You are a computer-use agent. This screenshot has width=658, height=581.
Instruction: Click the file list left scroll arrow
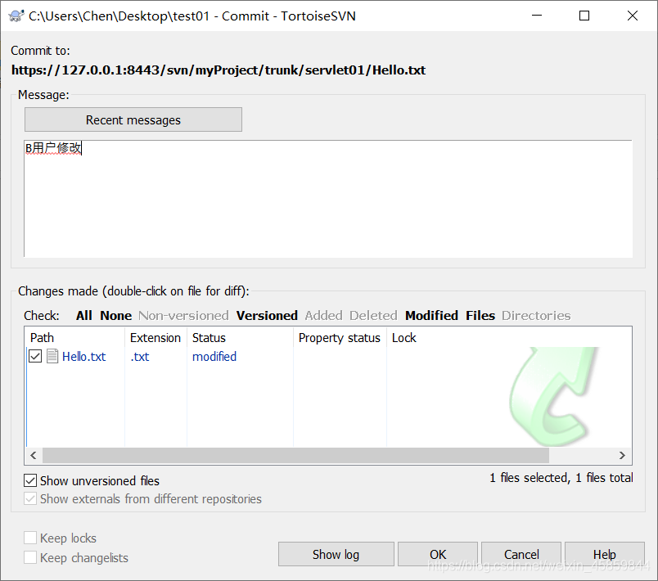(x=34, y=455)
